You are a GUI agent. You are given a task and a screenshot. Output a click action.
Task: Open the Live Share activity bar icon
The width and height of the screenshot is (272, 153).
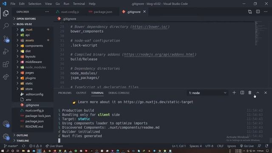tap(6, 76)
